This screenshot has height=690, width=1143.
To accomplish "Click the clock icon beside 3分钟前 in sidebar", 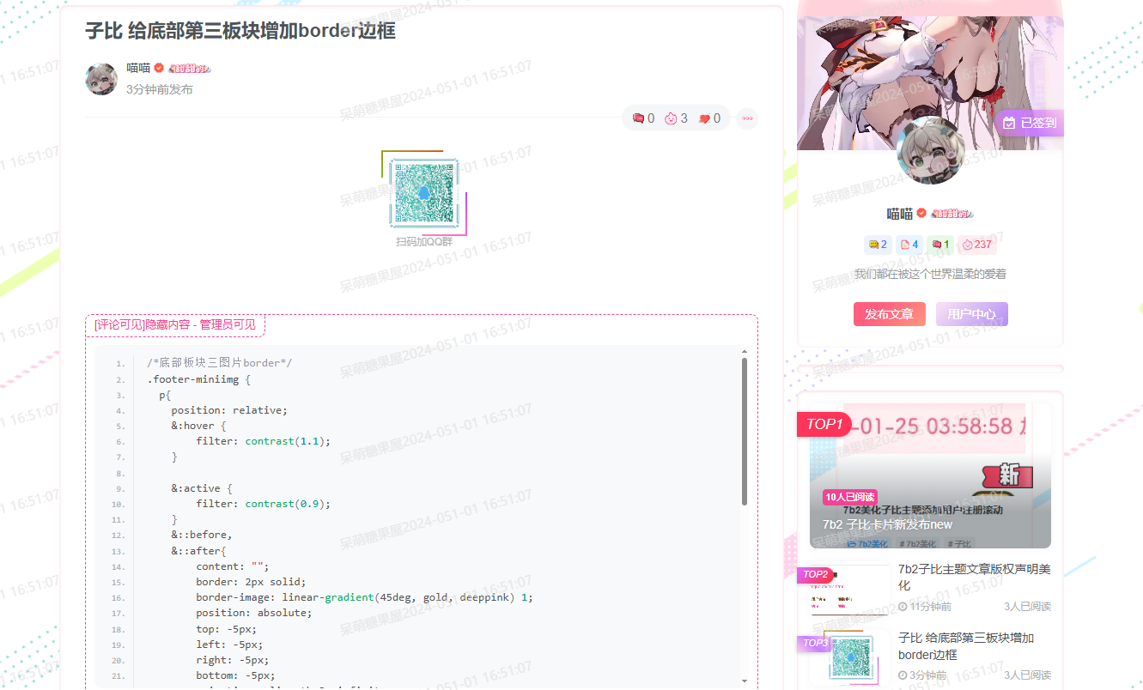I will [903, 675].
